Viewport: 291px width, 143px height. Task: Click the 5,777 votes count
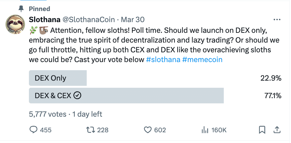point(47,114)
